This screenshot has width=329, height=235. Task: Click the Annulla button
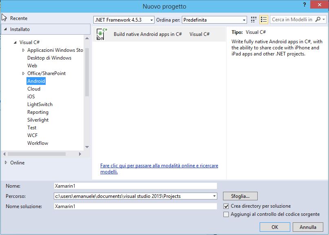[308, 227]
